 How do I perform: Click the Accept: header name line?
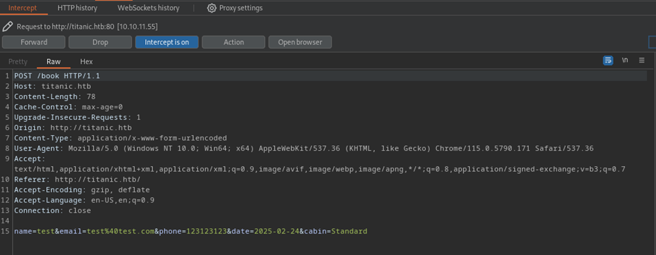coord(30,159)
